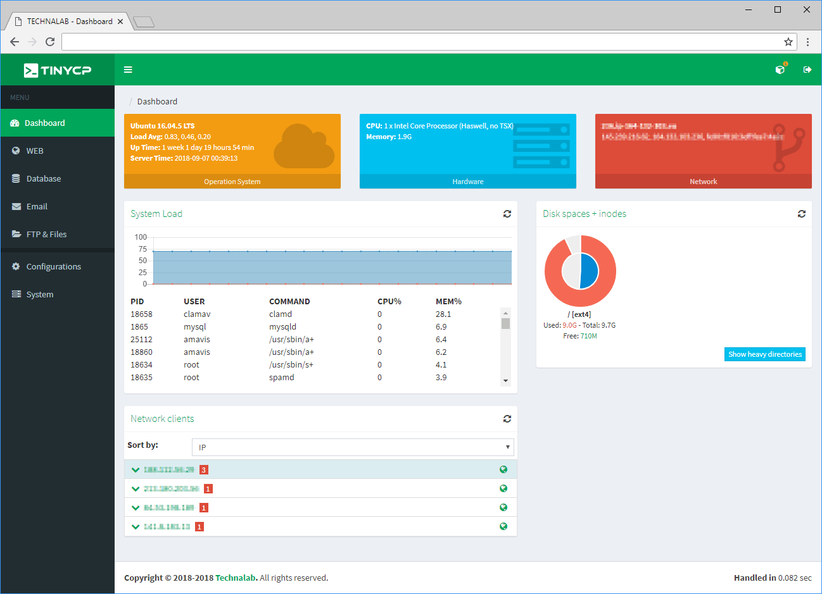822x594 pixels.
Task: Click the globe icon on the first network client
Action: [503, 469]
